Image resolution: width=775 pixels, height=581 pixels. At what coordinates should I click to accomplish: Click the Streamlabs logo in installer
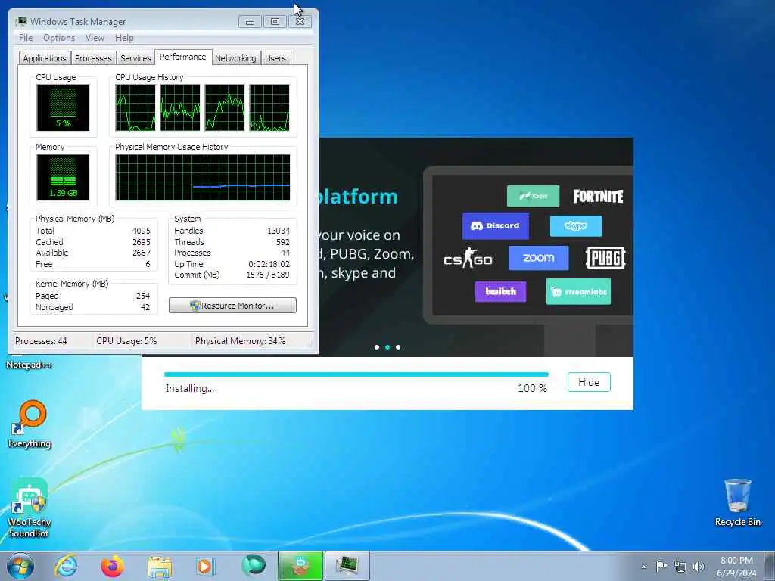pyautogui.click(x=578, y=291)
